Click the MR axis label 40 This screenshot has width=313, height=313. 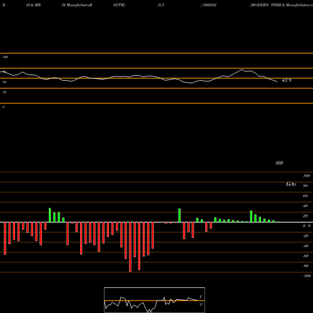click(305, 206)
